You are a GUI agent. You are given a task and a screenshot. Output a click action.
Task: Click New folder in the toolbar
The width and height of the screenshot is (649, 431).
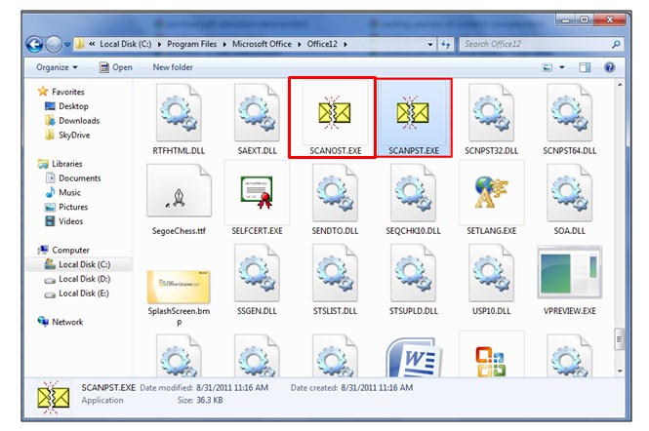[173, 67]
